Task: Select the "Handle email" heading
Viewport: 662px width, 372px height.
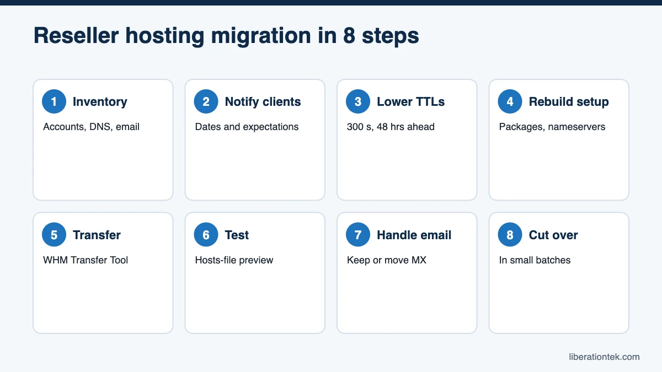Action: coord(414,235)
